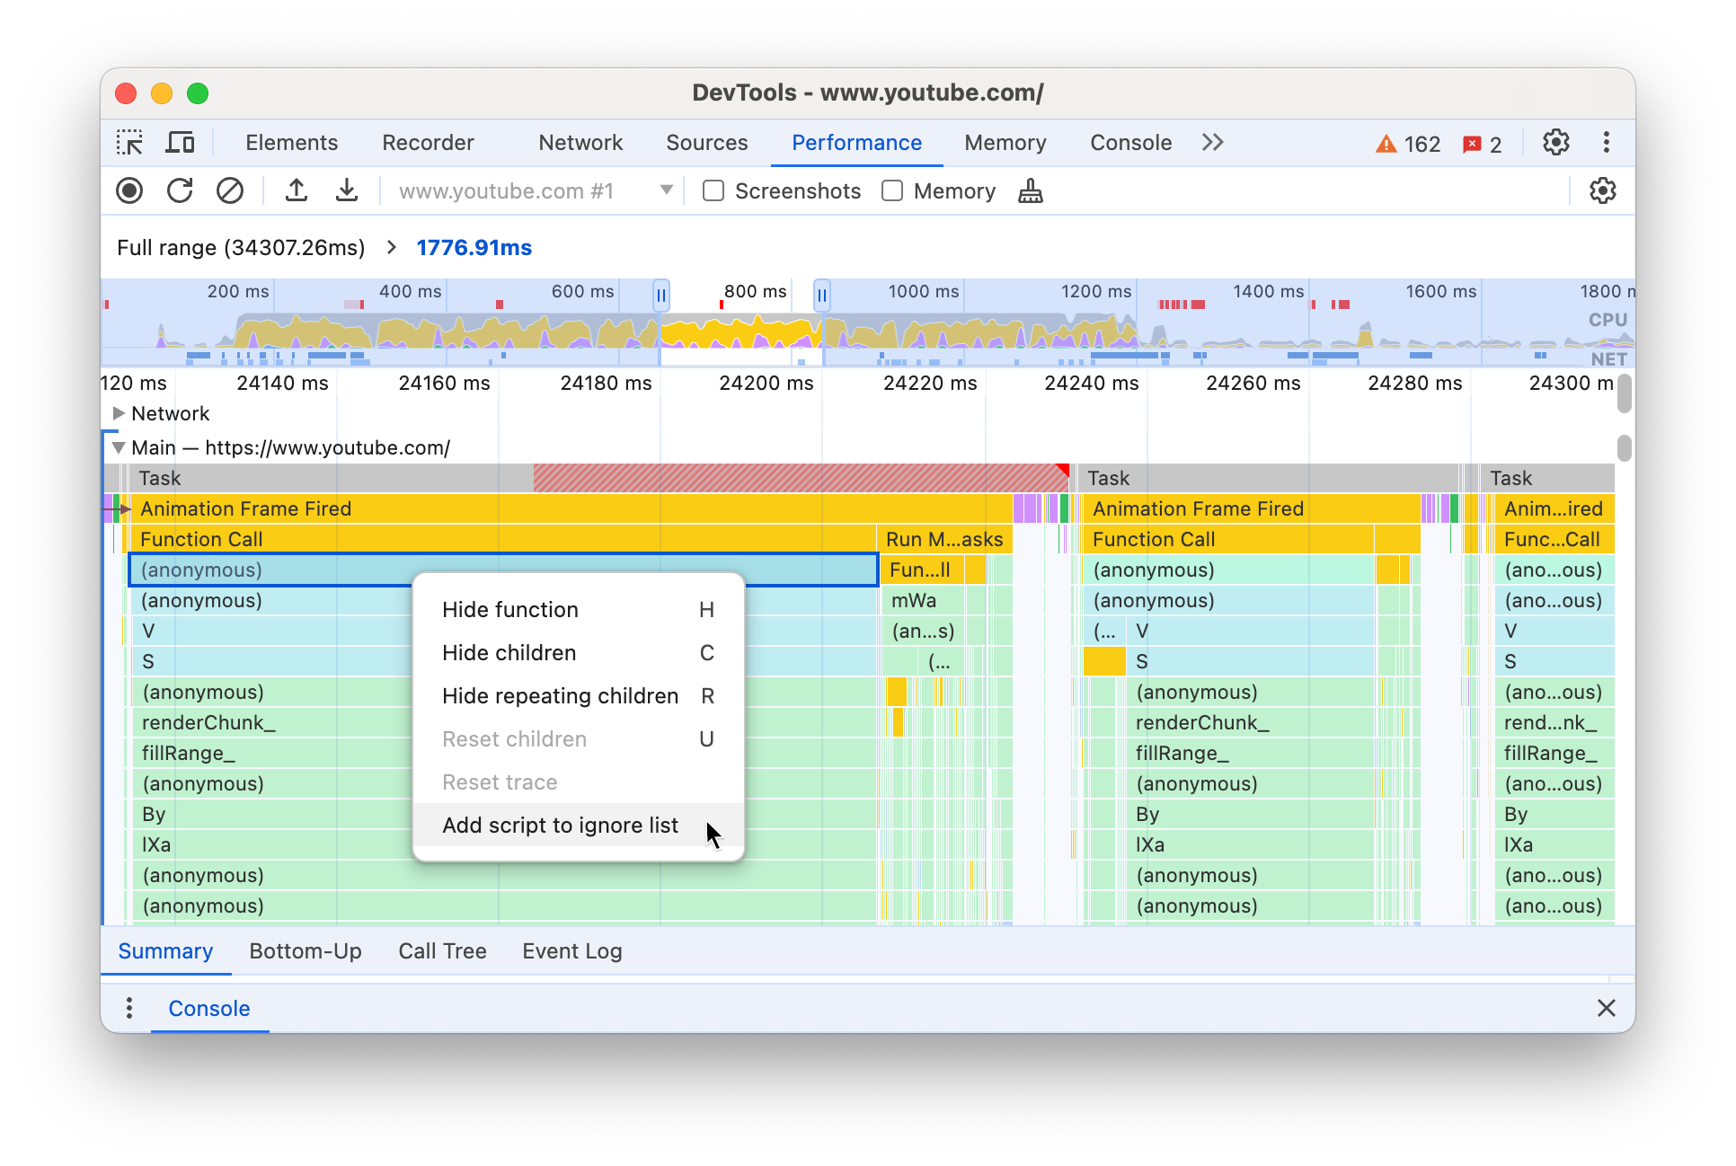Click the download profile button
The image size is (1736, 1166).
coord(343,191)
